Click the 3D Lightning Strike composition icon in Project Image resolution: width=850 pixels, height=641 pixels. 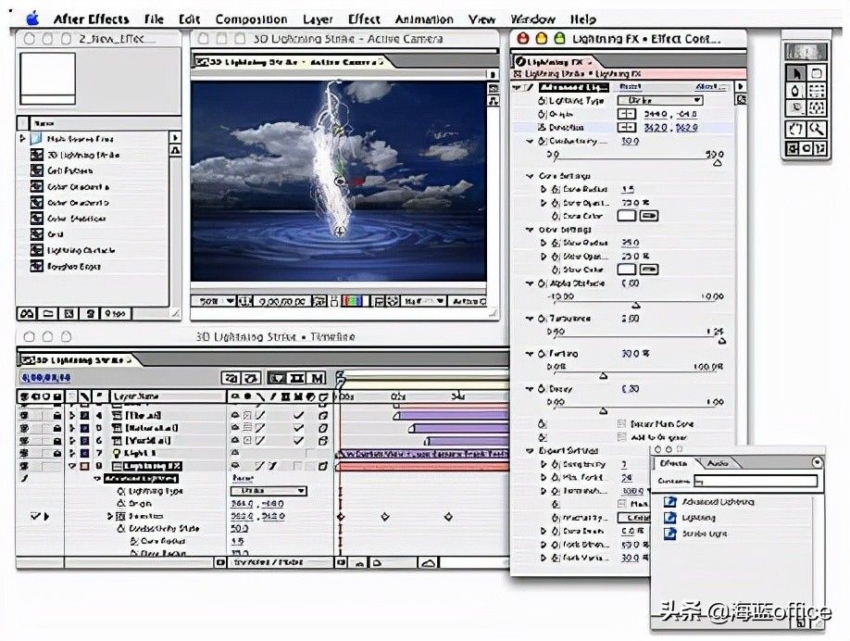click(x=37, y=155)
